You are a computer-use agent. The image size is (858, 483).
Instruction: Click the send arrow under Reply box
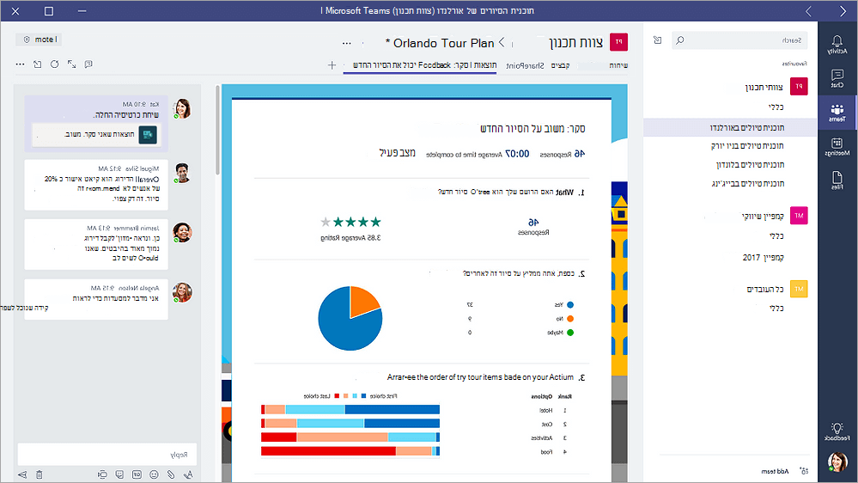22,474
